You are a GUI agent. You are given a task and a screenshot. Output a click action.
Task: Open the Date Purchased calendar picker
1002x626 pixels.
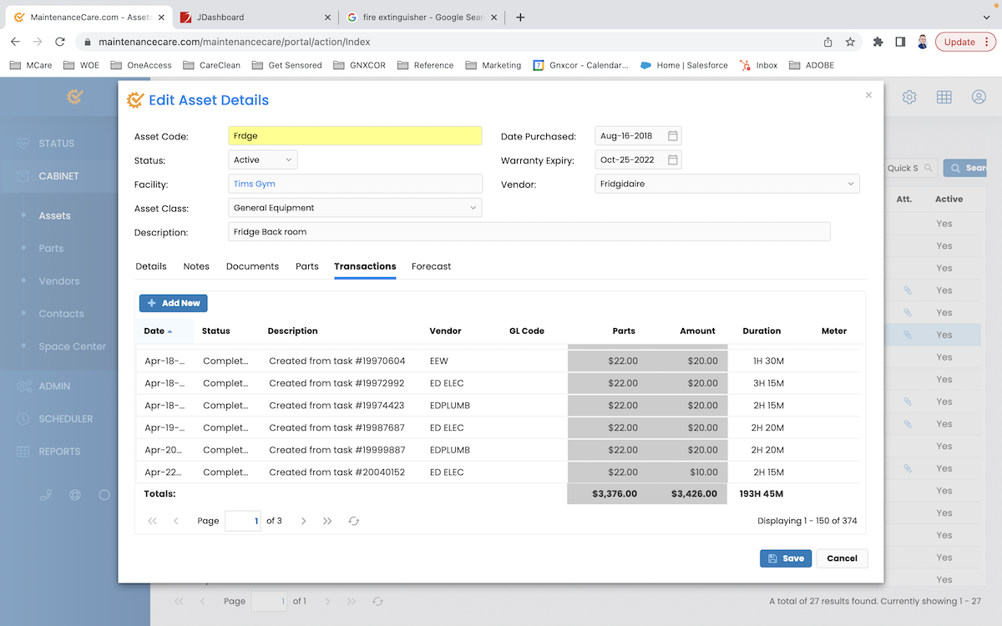tap(673, 134)
